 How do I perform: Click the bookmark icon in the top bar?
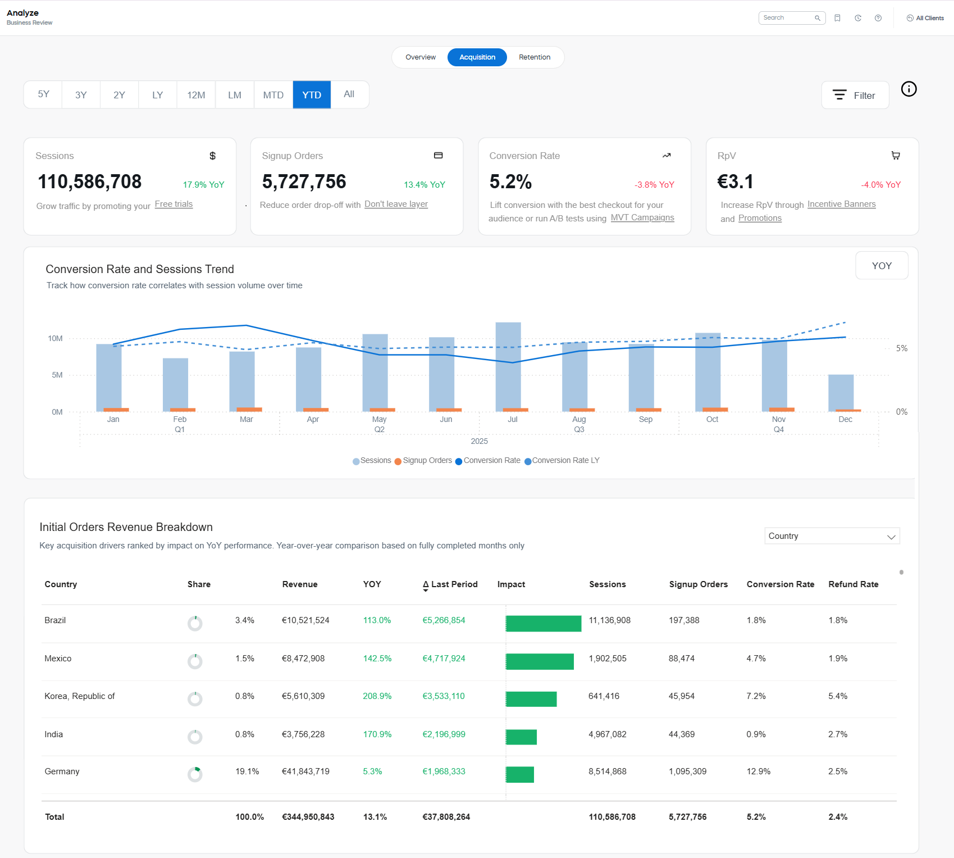tap(838, 17)
